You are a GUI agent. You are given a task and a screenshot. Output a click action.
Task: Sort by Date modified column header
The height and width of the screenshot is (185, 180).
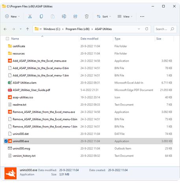[x=89, y=38]
